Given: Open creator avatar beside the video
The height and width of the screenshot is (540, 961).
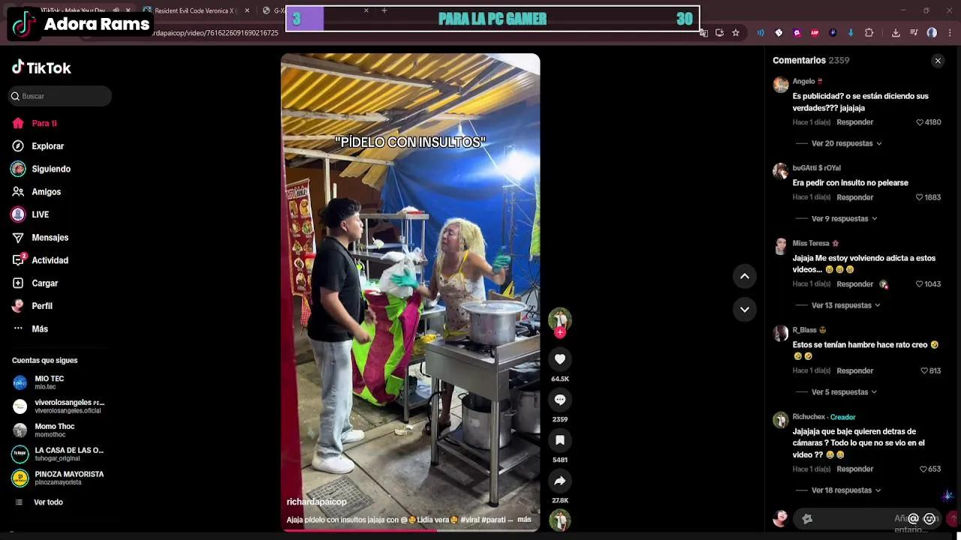Looking at the screenshot, I should point(559,319).
